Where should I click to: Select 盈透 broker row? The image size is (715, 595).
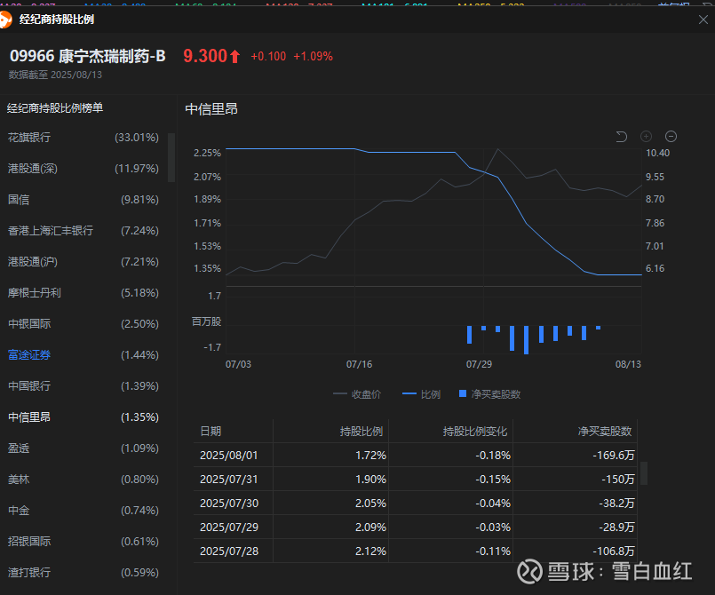point(83,448)
